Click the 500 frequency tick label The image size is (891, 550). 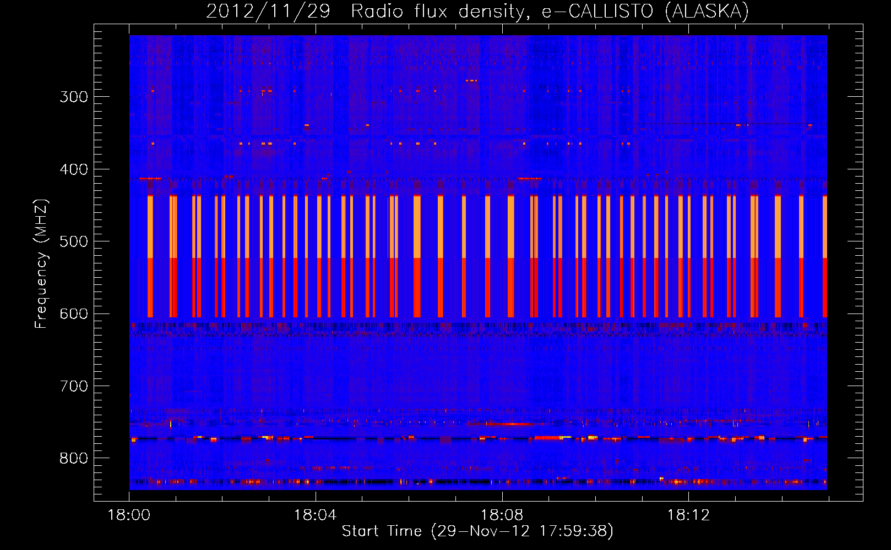click(74, 241)
